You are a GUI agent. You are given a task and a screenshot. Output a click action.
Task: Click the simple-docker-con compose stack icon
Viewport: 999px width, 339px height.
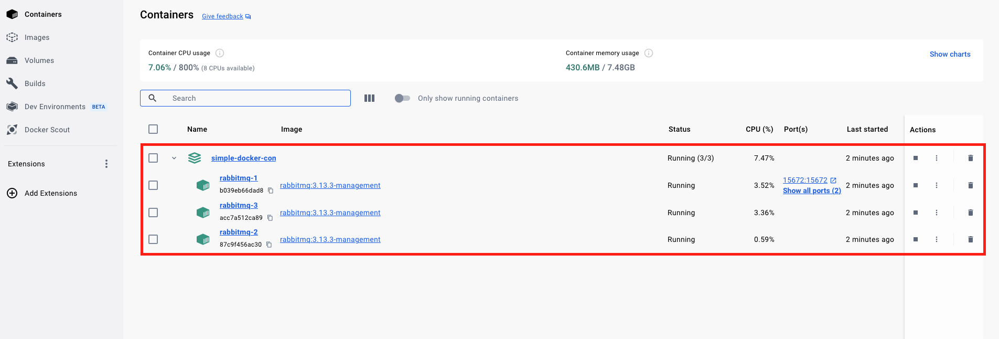(x=195, y=158)
